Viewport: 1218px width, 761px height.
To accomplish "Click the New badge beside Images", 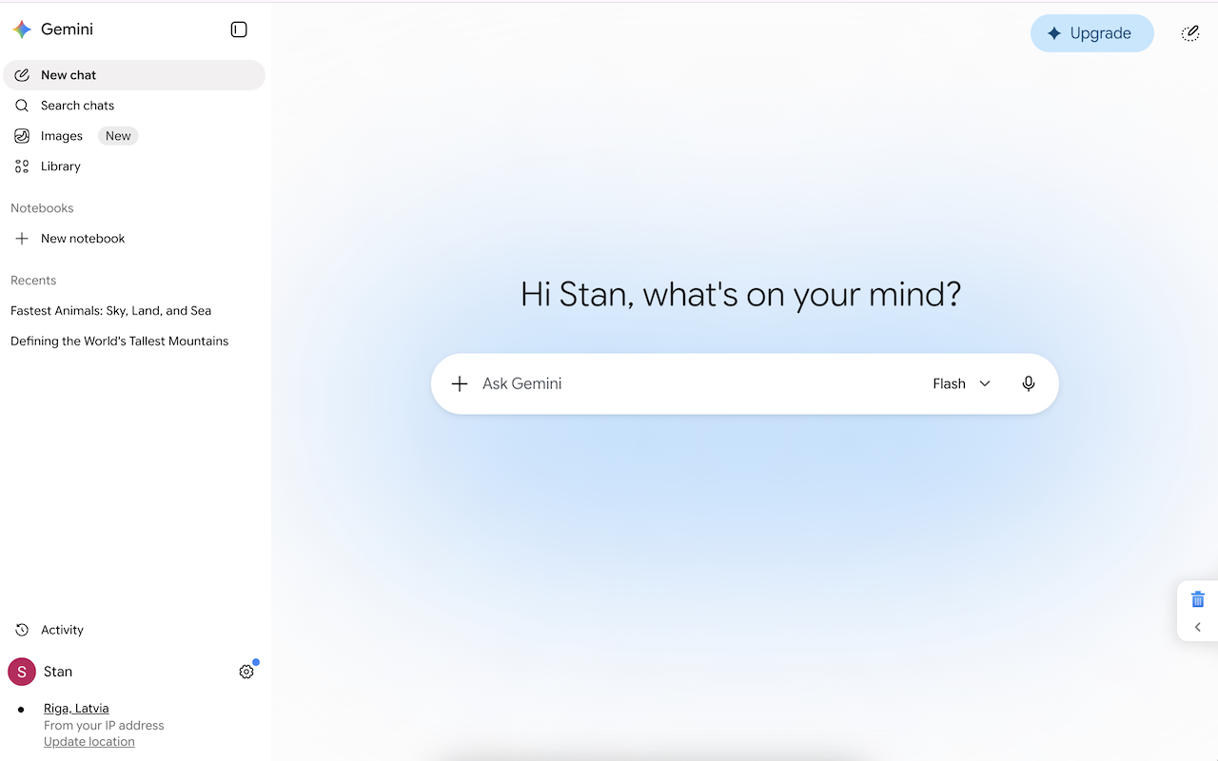I will (118, 136).
